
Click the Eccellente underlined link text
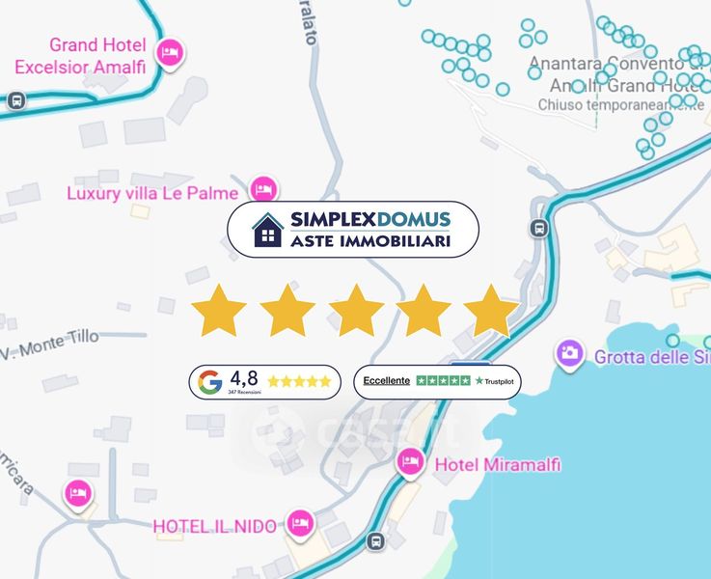click(386, 381)
